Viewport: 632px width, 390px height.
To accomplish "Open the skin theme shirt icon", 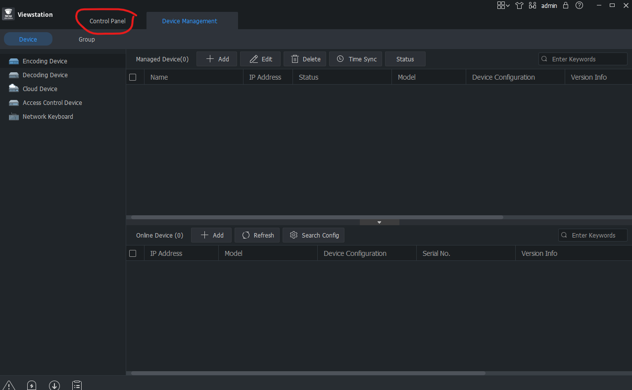I will (x=519, y=5).
